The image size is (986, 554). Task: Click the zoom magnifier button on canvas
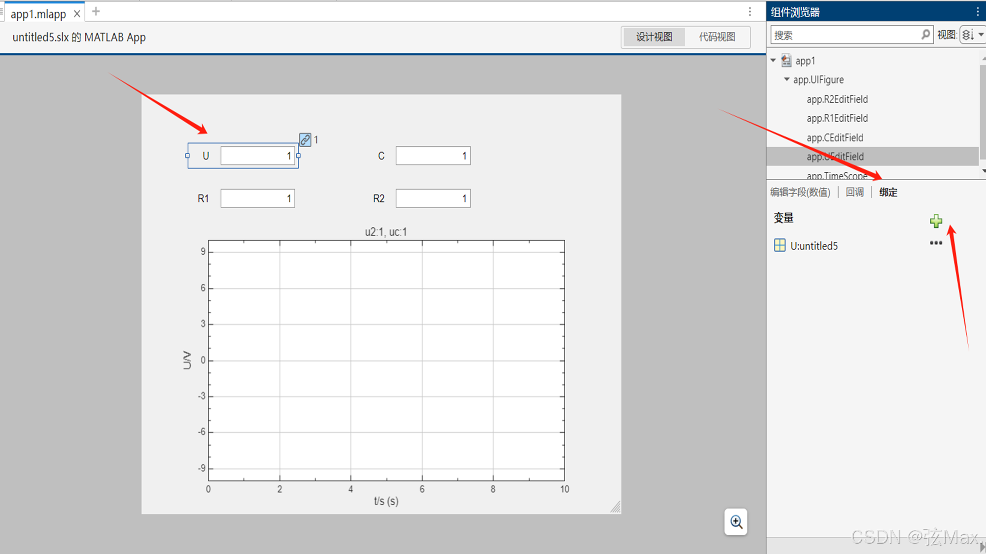pos(736,522)
